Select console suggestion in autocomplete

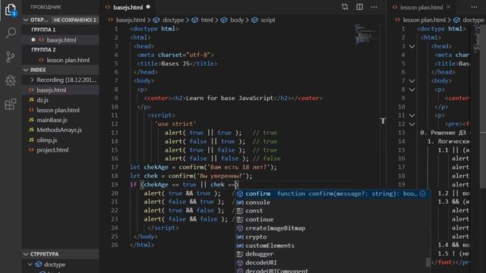pyautogui.click(x=333, y=202)
